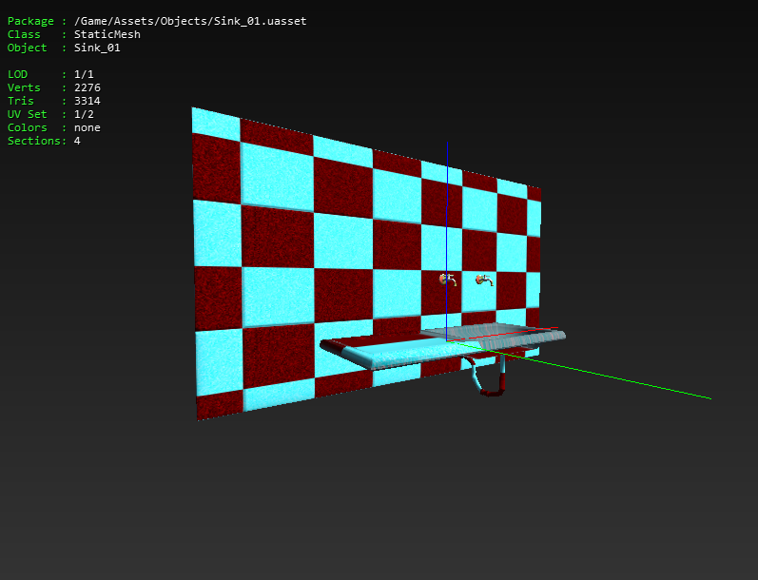Click the UV Set value 1/2
Screen dimensions: 758x580
pos(84,114)
